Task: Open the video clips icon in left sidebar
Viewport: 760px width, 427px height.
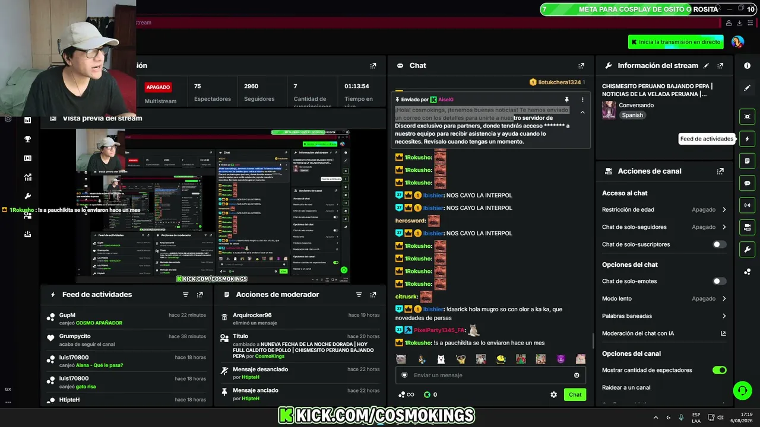Action: point(27,158)
